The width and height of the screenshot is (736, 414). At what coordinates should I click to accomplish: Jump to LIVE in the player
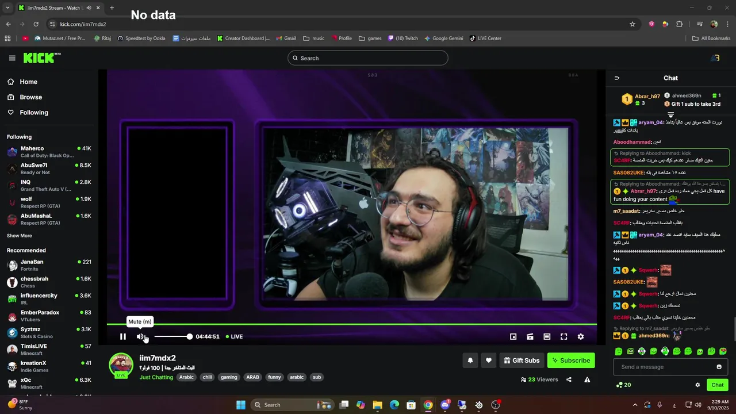coord(234,336)
